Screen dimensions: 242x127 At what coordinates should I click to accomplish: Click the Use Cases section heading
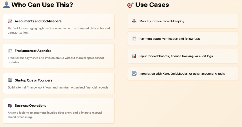[x=152, y=5]
